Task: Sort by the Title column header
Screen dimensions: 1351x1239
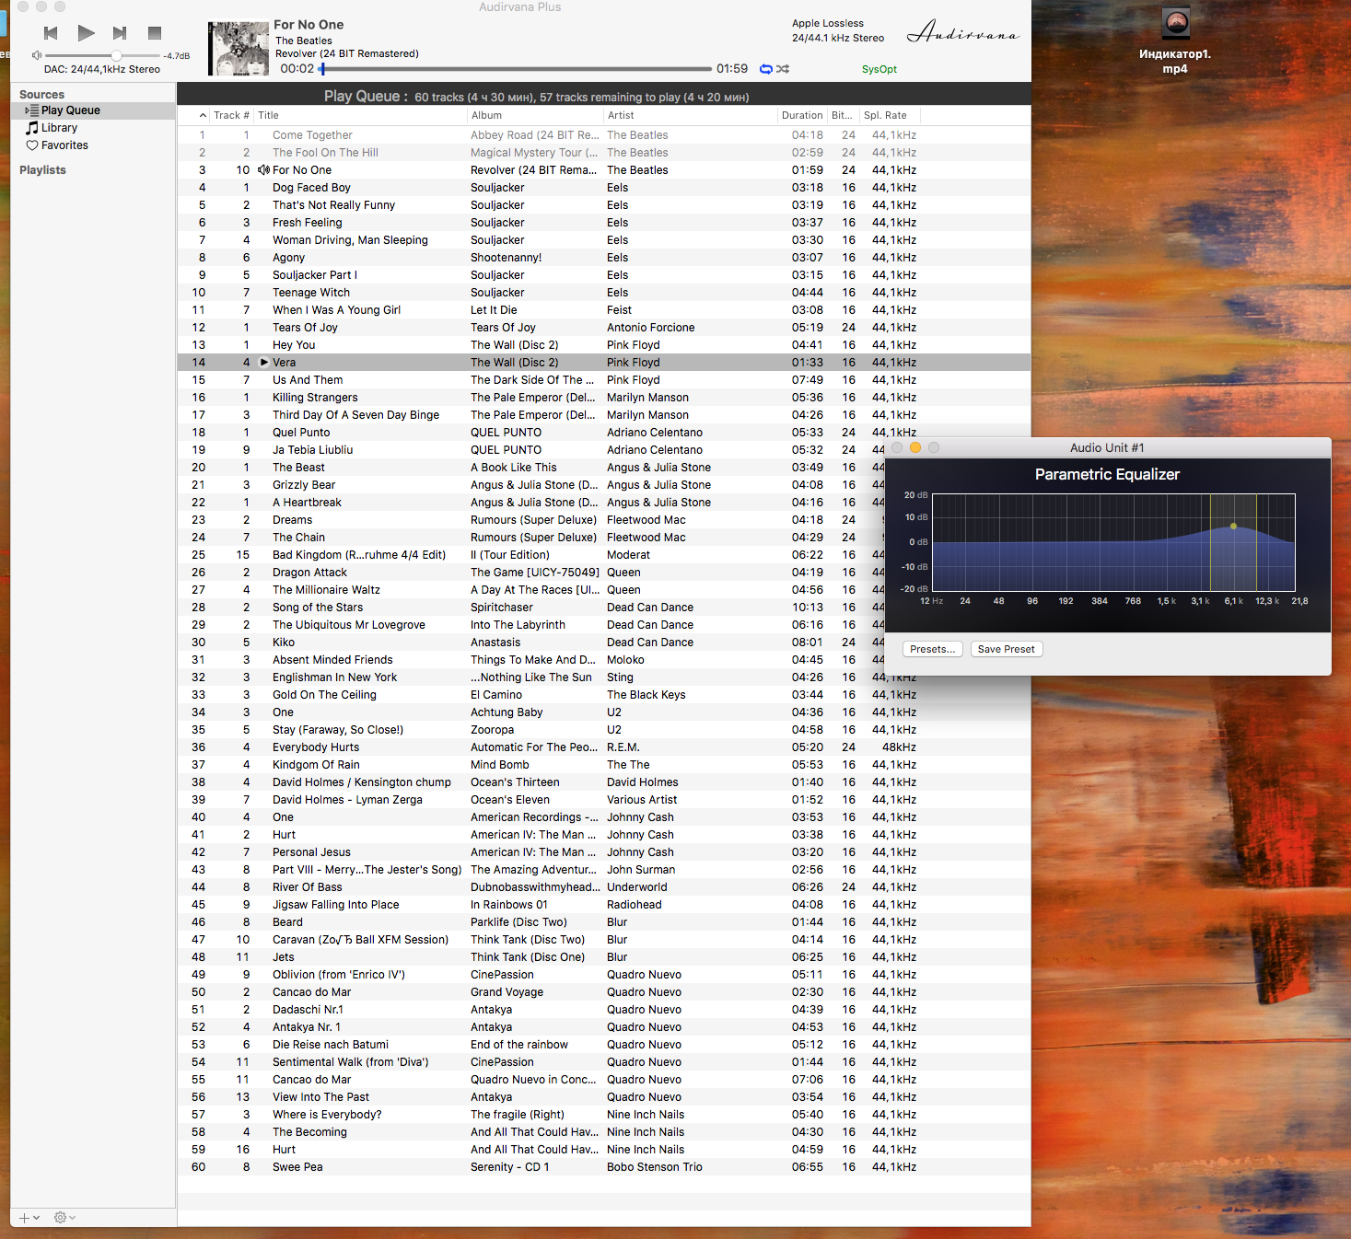Action: tap(360, 116)
